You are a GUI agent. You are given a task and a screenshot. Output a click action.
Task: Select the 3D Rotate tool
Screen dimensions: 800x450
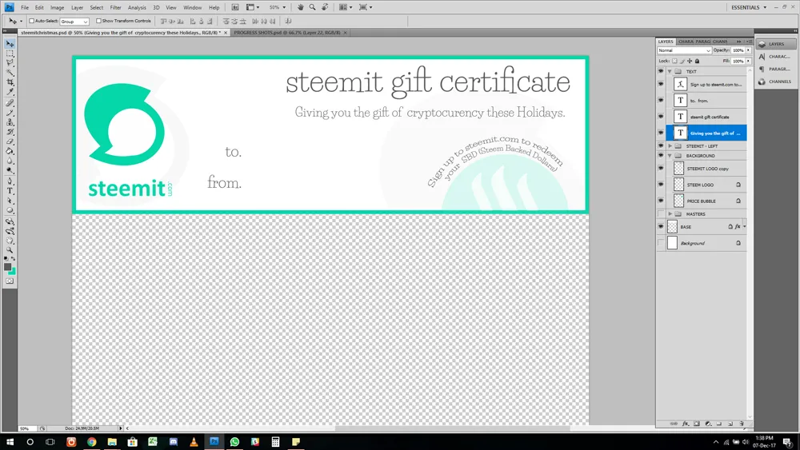point(10,221)
